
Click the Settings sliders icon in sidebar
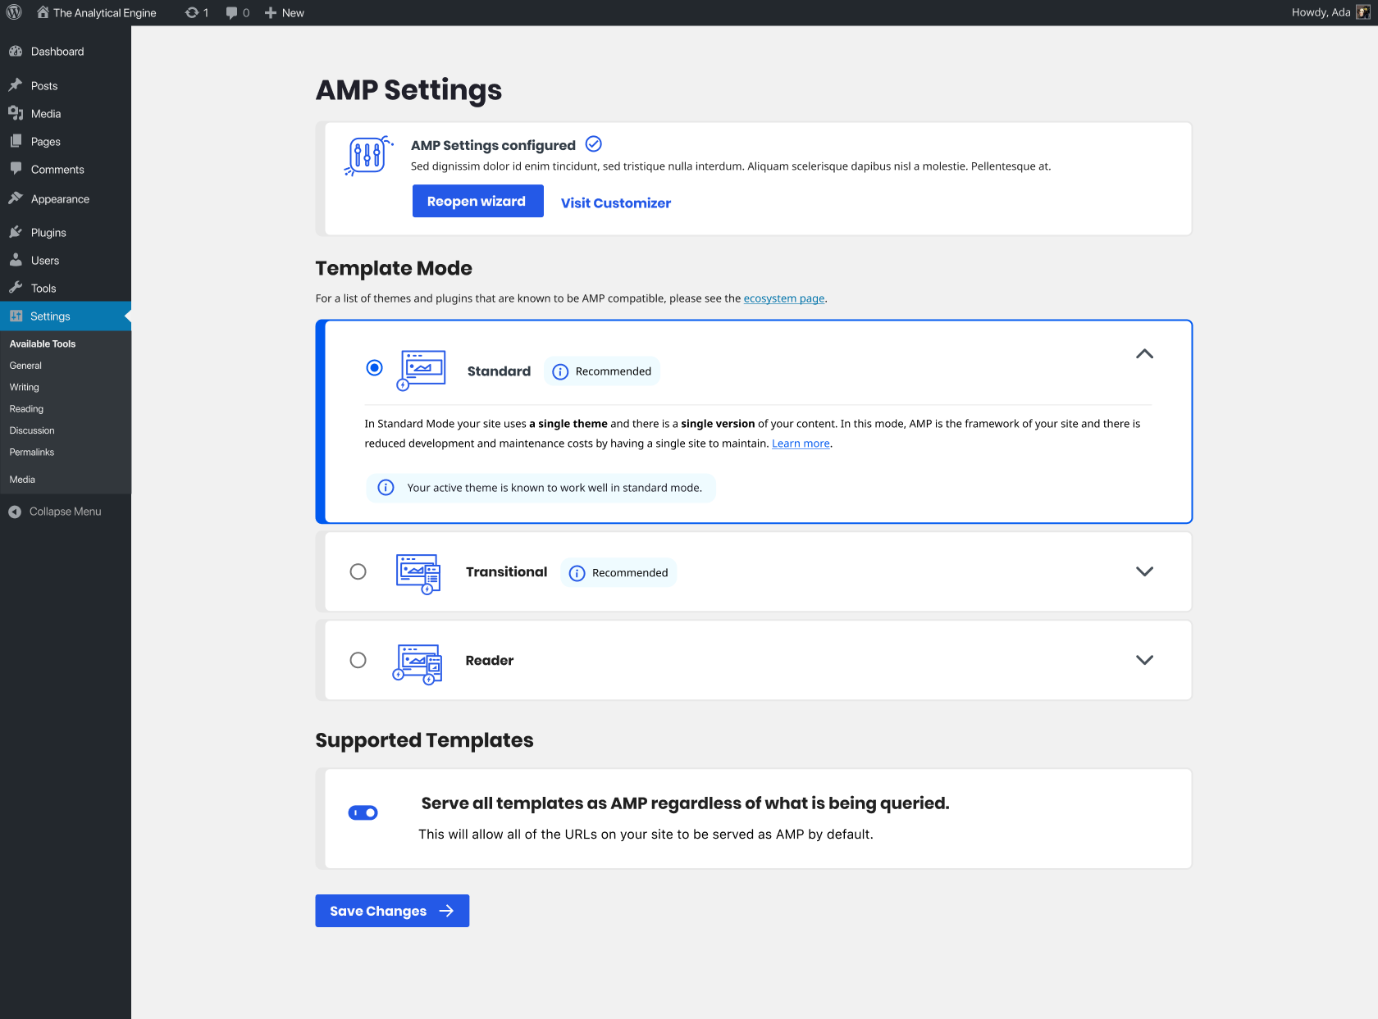(x=16, y=316)
